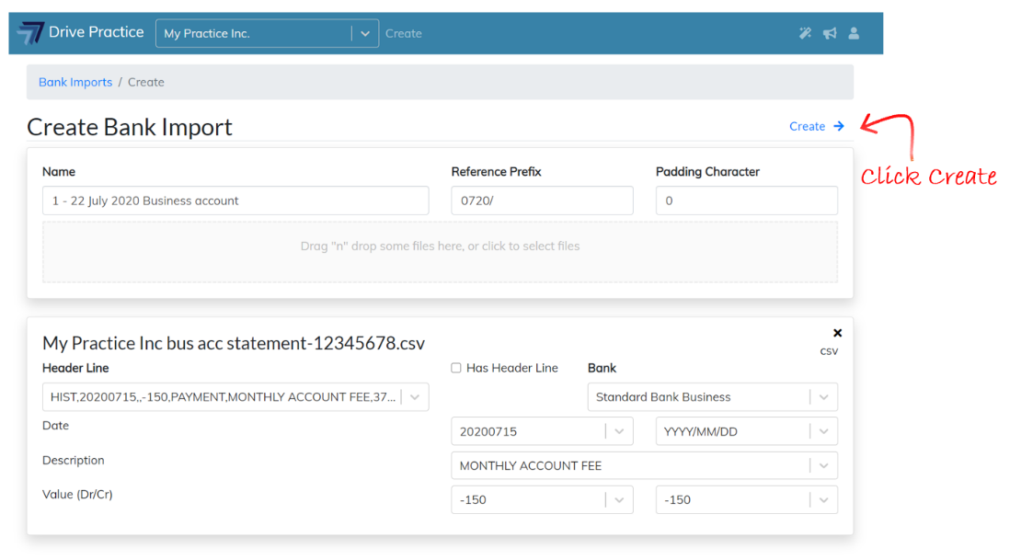This screenshot has height=560, width=1010.
Task: Click the Create breadcrumb text
Action: pyautogui.click(x=146, y=83)
